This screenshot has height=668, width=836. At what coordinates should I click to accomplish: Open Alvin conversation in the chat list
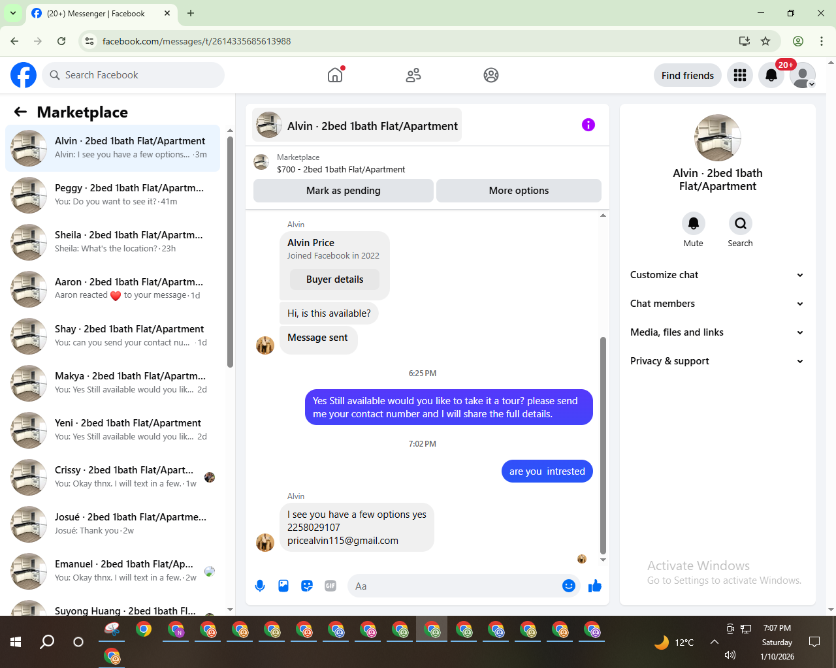(x=112, y=148)
